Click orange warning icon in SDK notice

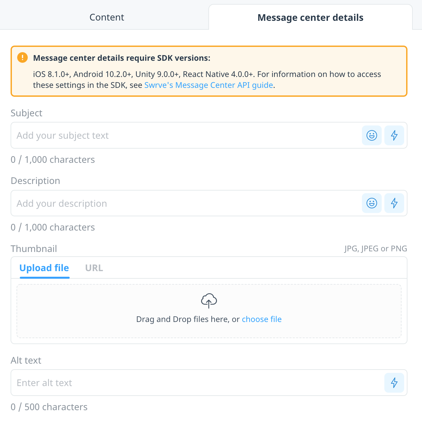click(22, 57)
